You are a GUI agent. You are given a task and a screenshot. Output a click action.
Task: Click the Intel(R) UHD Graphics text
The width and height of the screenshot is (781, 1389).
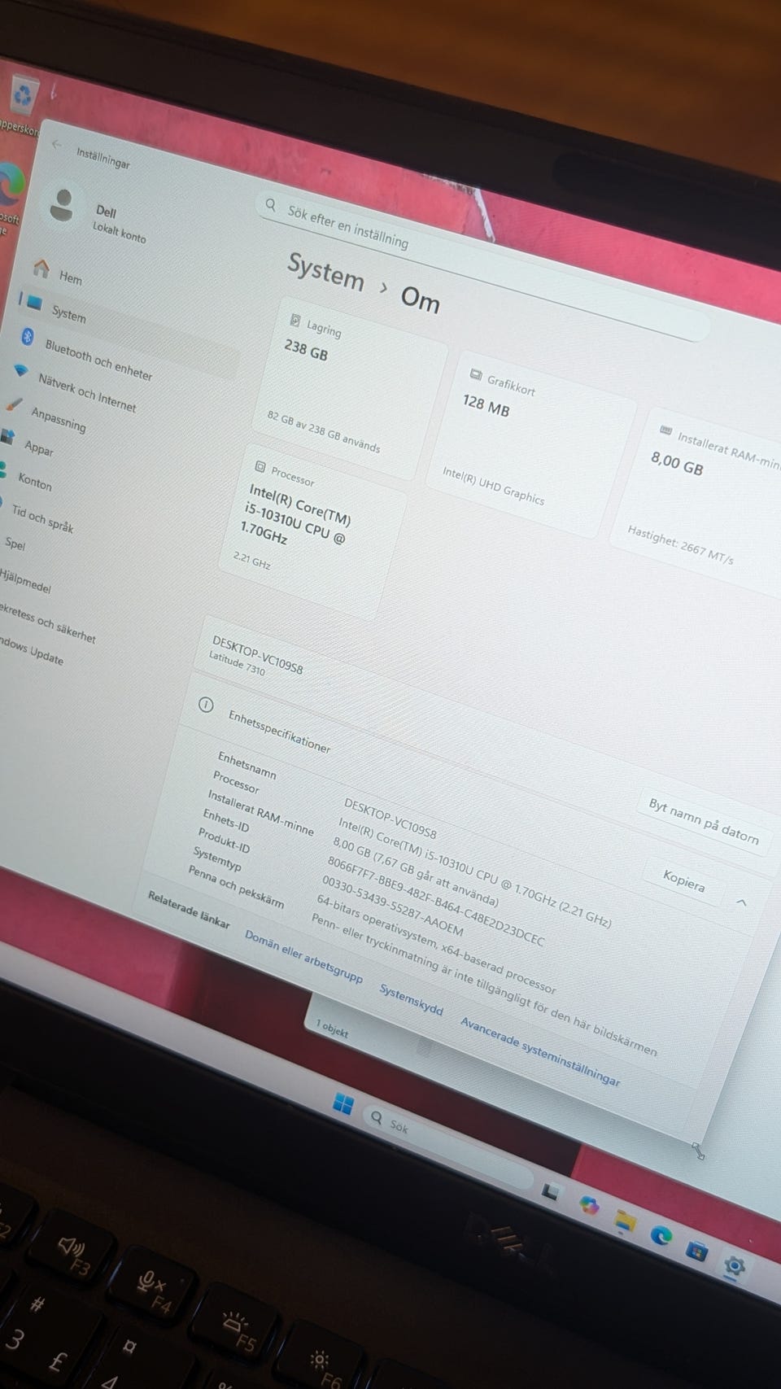[x=493, y=485]
